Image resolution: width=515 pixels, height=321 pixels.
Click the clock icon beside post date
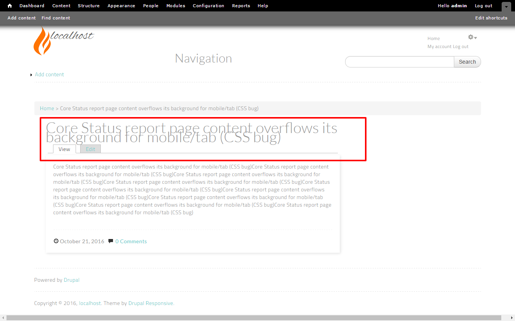tap(56, 241)
